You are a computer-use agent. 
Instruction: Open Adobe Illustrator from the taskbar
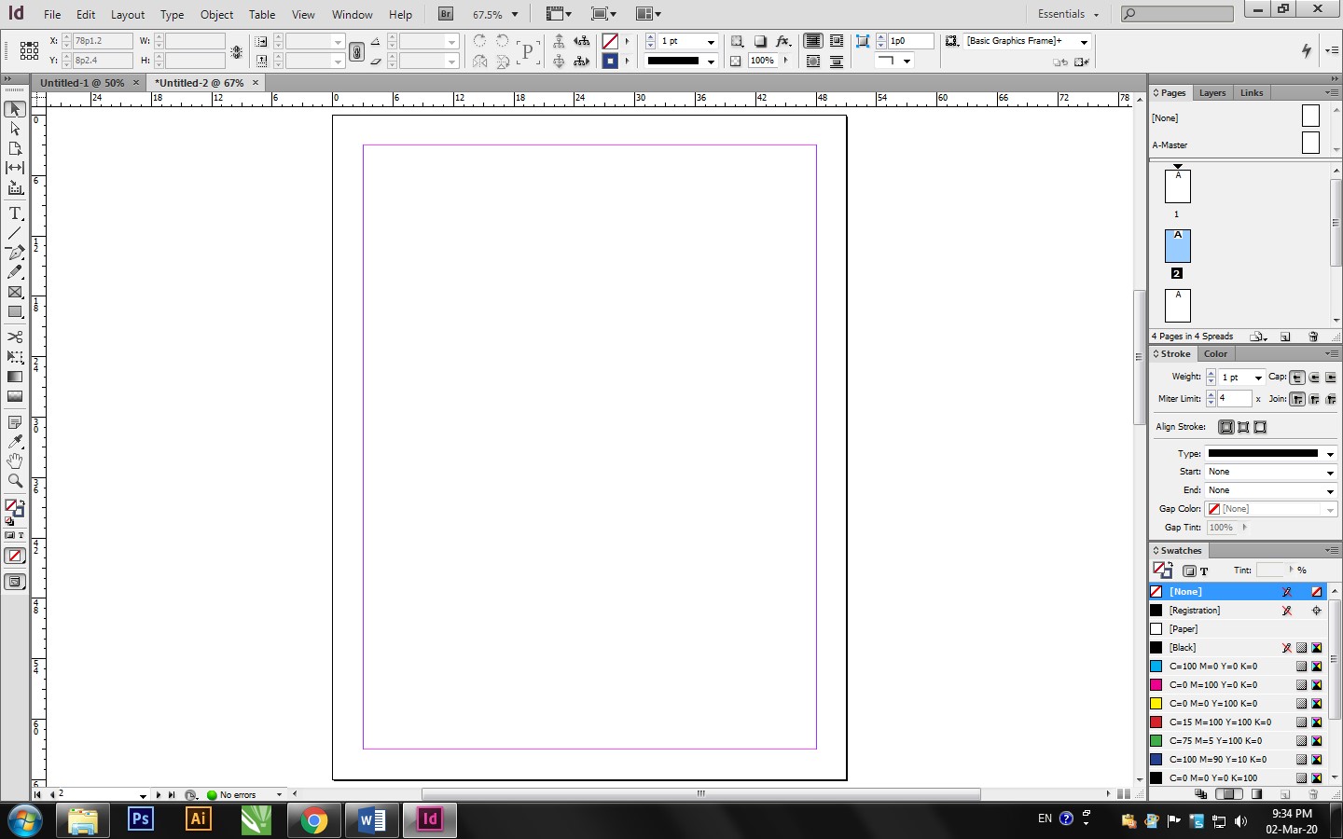click(x=198, y=819)
